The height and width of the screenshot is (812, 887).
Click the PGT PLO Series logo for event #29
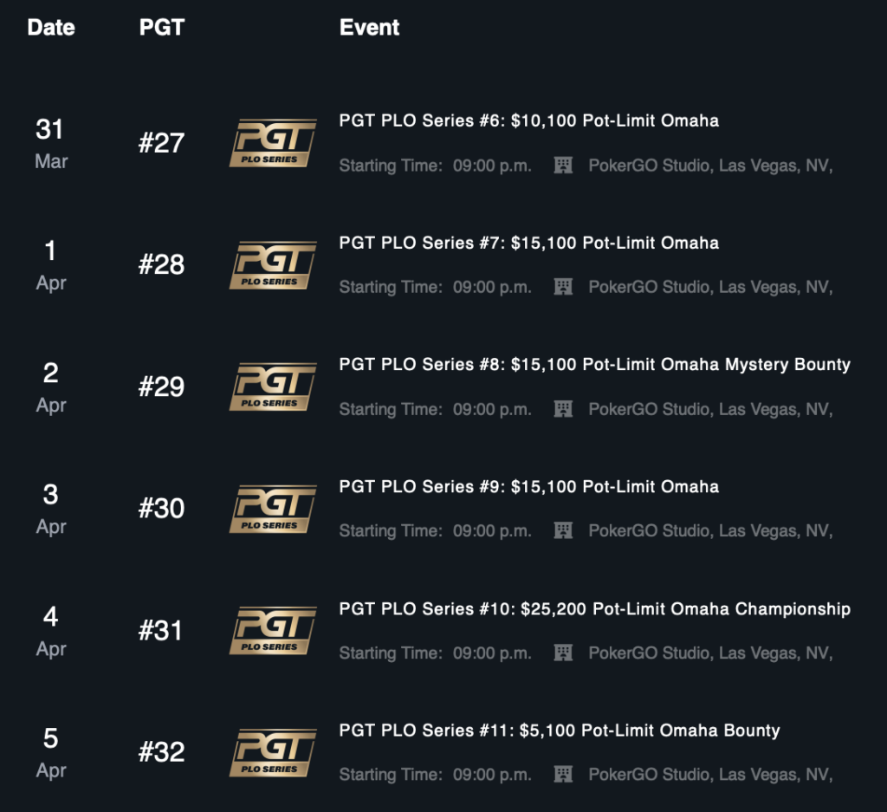tap(273, 387)
